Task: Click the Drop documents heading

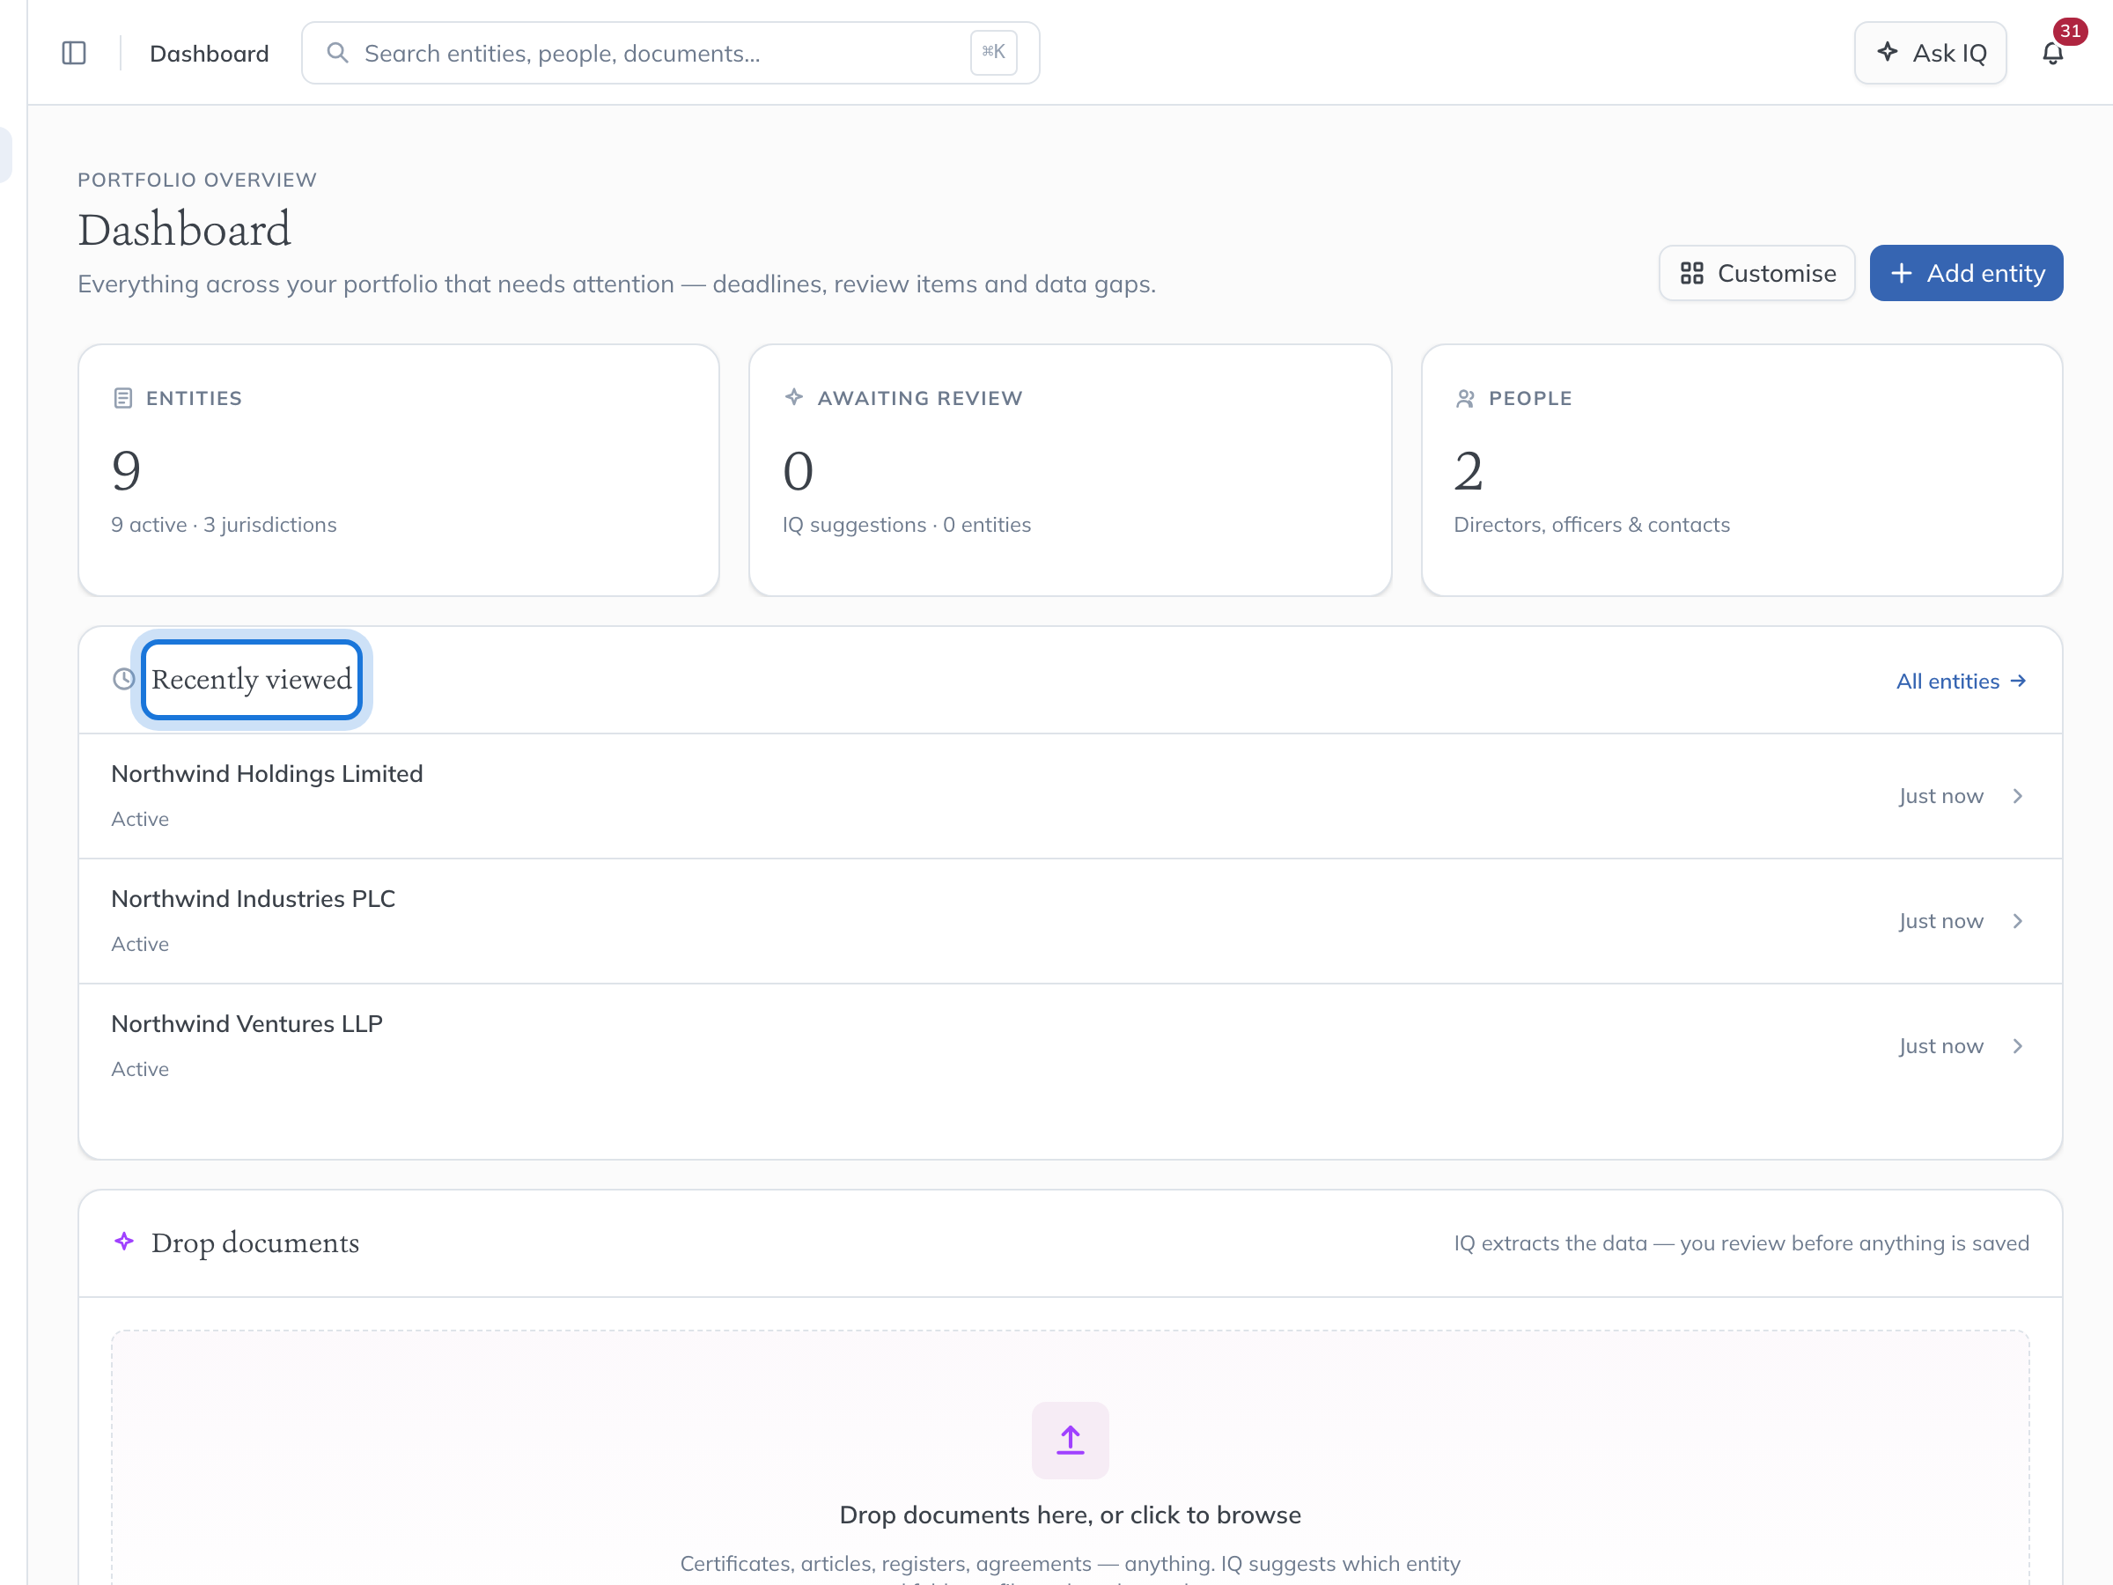Action: pyautogui.click(x=255, y=1242)
